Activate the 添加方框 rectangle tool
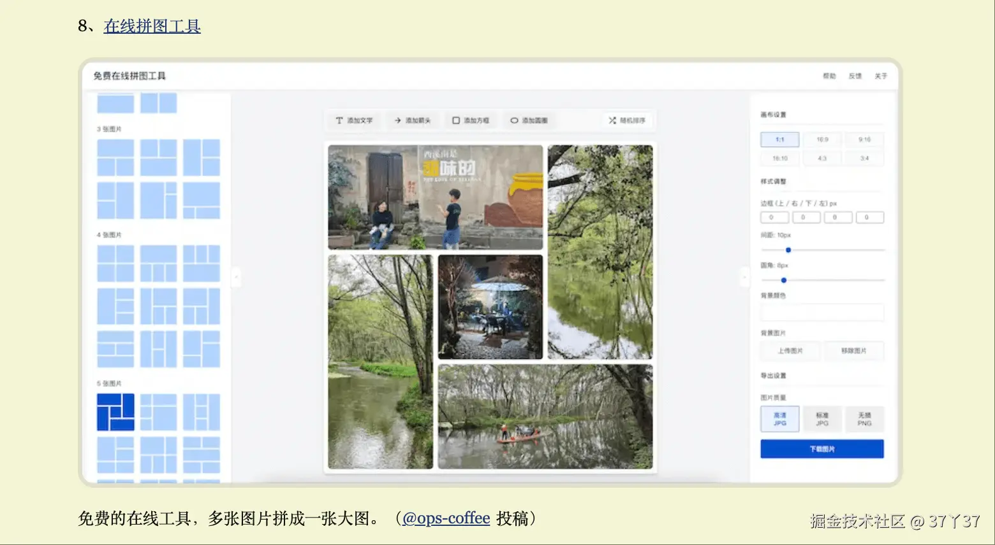Viewport: 995px width, 545px height. coord(471,120)
